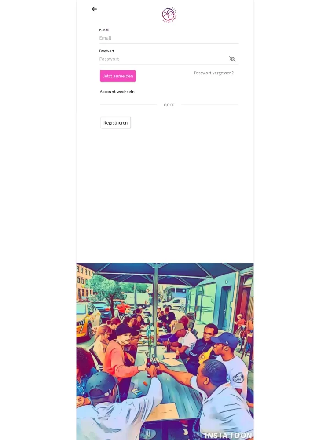Focus the Email input field
The image size is (330, 440).
pos(169,38)
